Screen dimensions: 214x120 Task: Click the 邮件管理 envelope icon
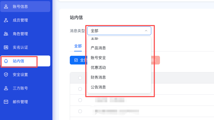[x=6, y=102]
